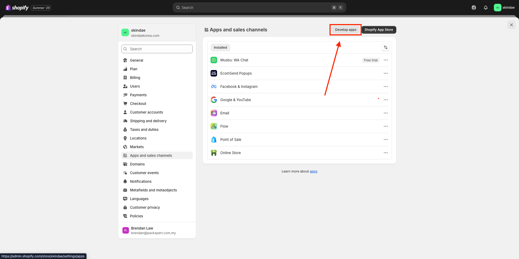The image size is (519, 259).
Task: Open Domains settings
Action: (157, 164)
